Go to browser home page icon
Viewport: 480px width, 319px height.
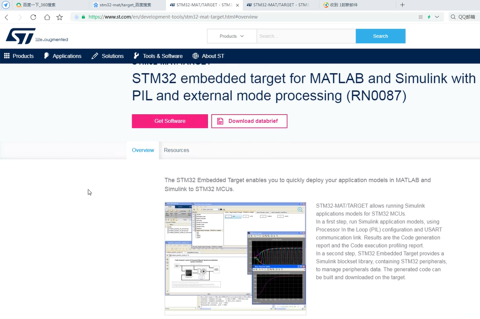(47, 17)
